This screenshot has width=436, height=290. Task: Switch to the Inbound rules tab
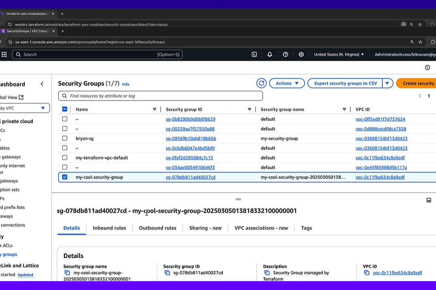109,228
